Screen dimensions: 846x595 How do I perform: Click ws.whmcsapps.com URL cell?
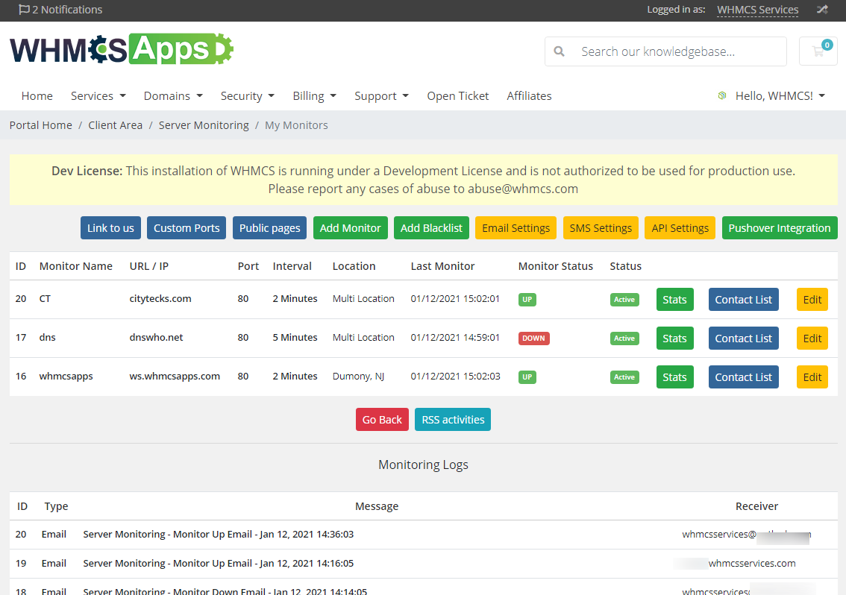pos(175,376)
